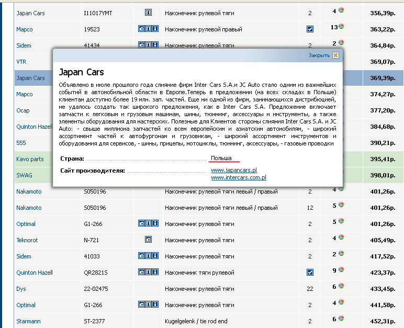Open the Kavo parts brand link

click(x=30, y=159)
